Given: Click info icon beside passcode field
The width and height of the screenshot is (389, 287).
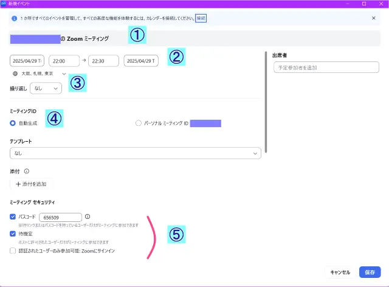Looking at the screenshot, I should [88, 216].
